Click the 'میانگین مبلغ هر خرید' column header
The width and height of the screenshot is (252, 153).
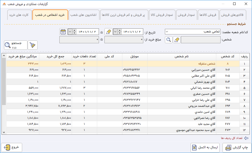click(x=23, y=57)
